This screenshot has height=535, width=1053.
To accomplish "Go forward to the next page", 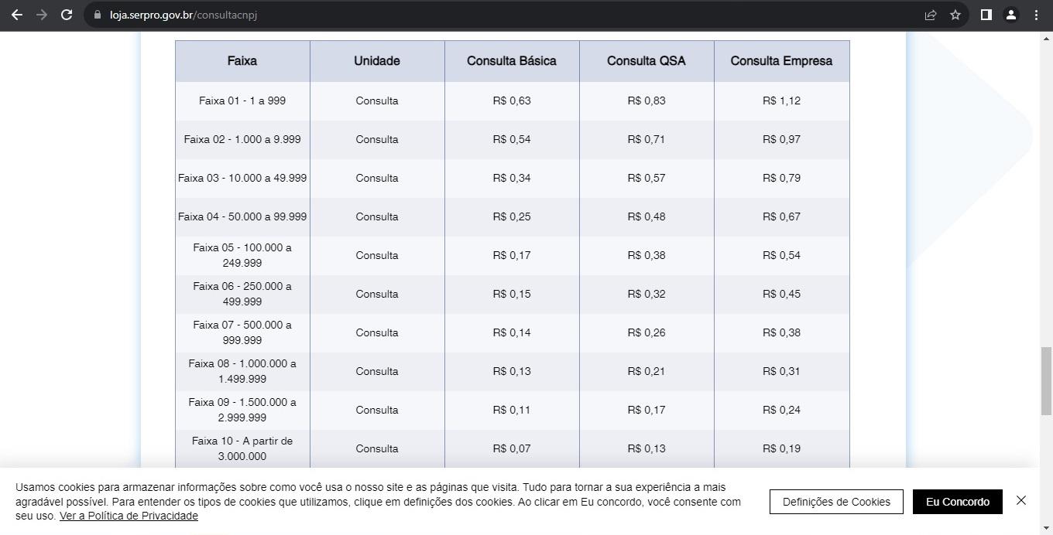I will tap(42, 15).
